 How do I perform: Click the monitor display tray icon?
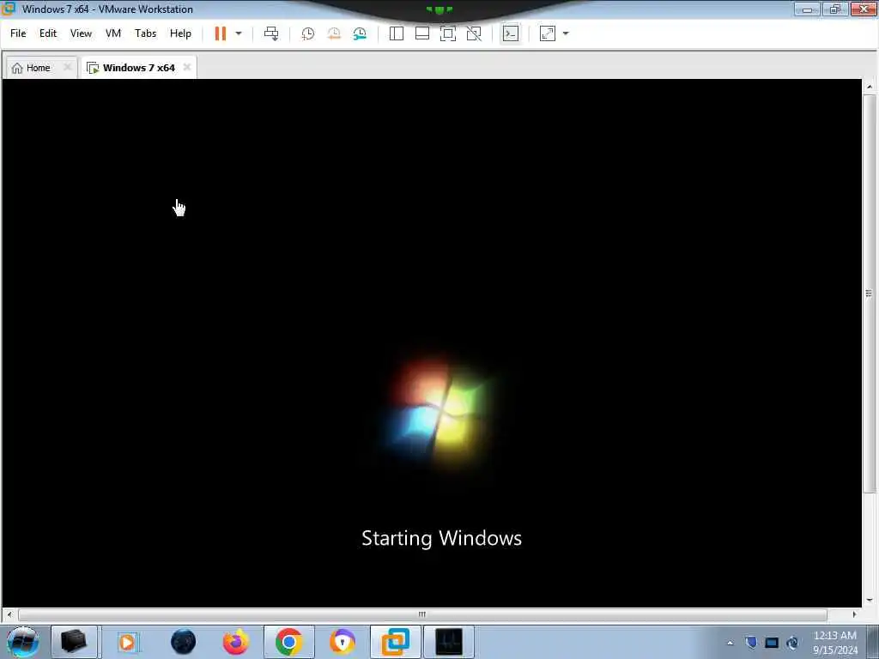[x=772, y=643]
